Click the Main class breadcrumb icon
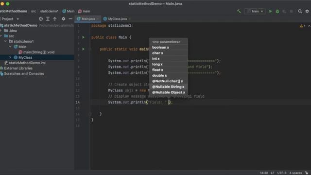311x175 pixels. (x=64, y=11)
